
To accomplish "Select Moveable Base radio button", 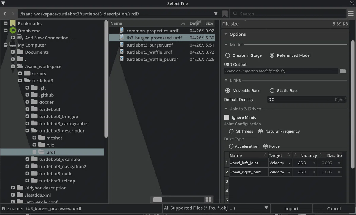I will tap(228, 90).
